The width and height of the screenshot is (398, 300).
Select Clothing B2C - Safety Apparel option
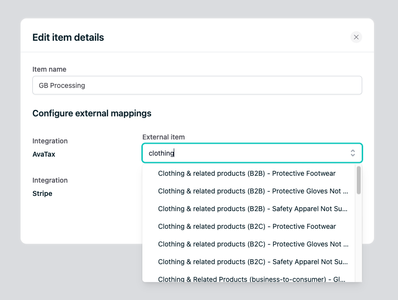pos(248,262)
